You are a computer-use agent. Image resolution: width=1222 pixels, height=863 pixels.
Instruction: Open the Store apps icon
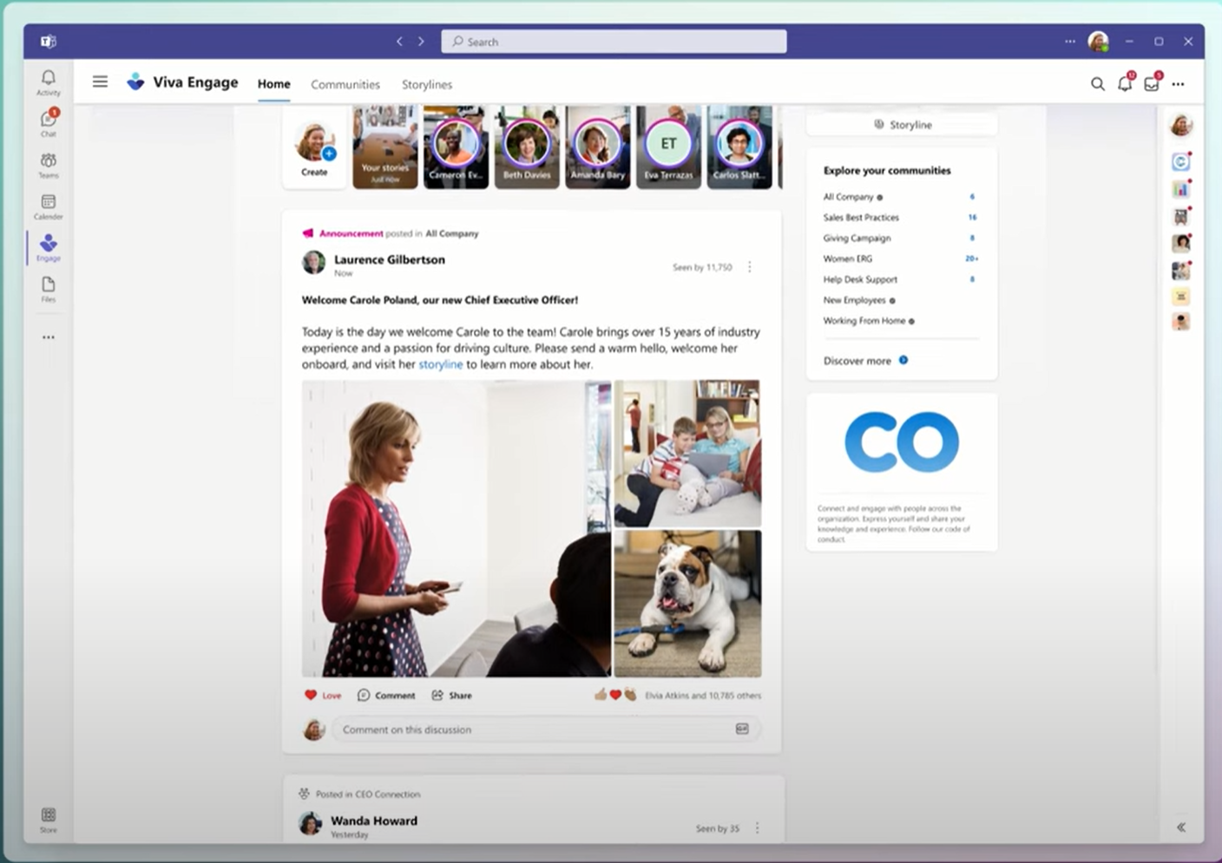pyautogui.click(x=49, y=818)
